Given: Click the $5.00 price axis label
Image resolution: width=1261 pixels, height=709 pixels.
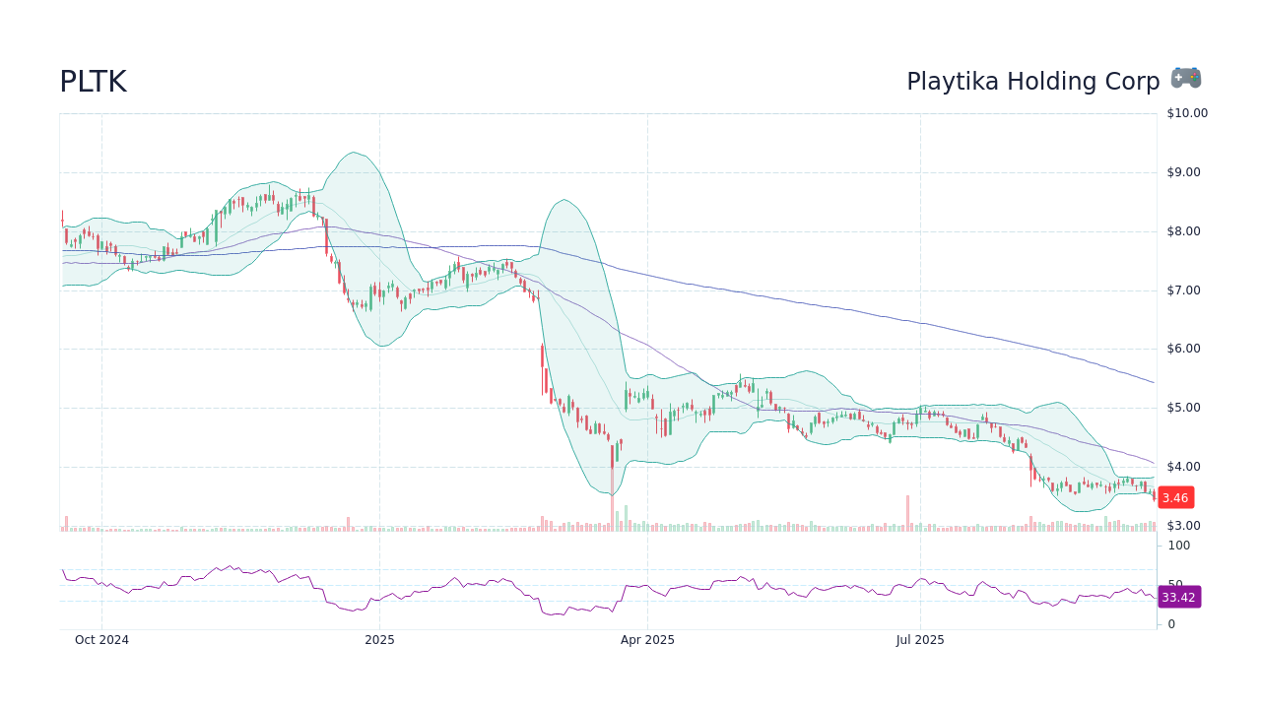Looking at the screenshot, I should coord(1184,408).
